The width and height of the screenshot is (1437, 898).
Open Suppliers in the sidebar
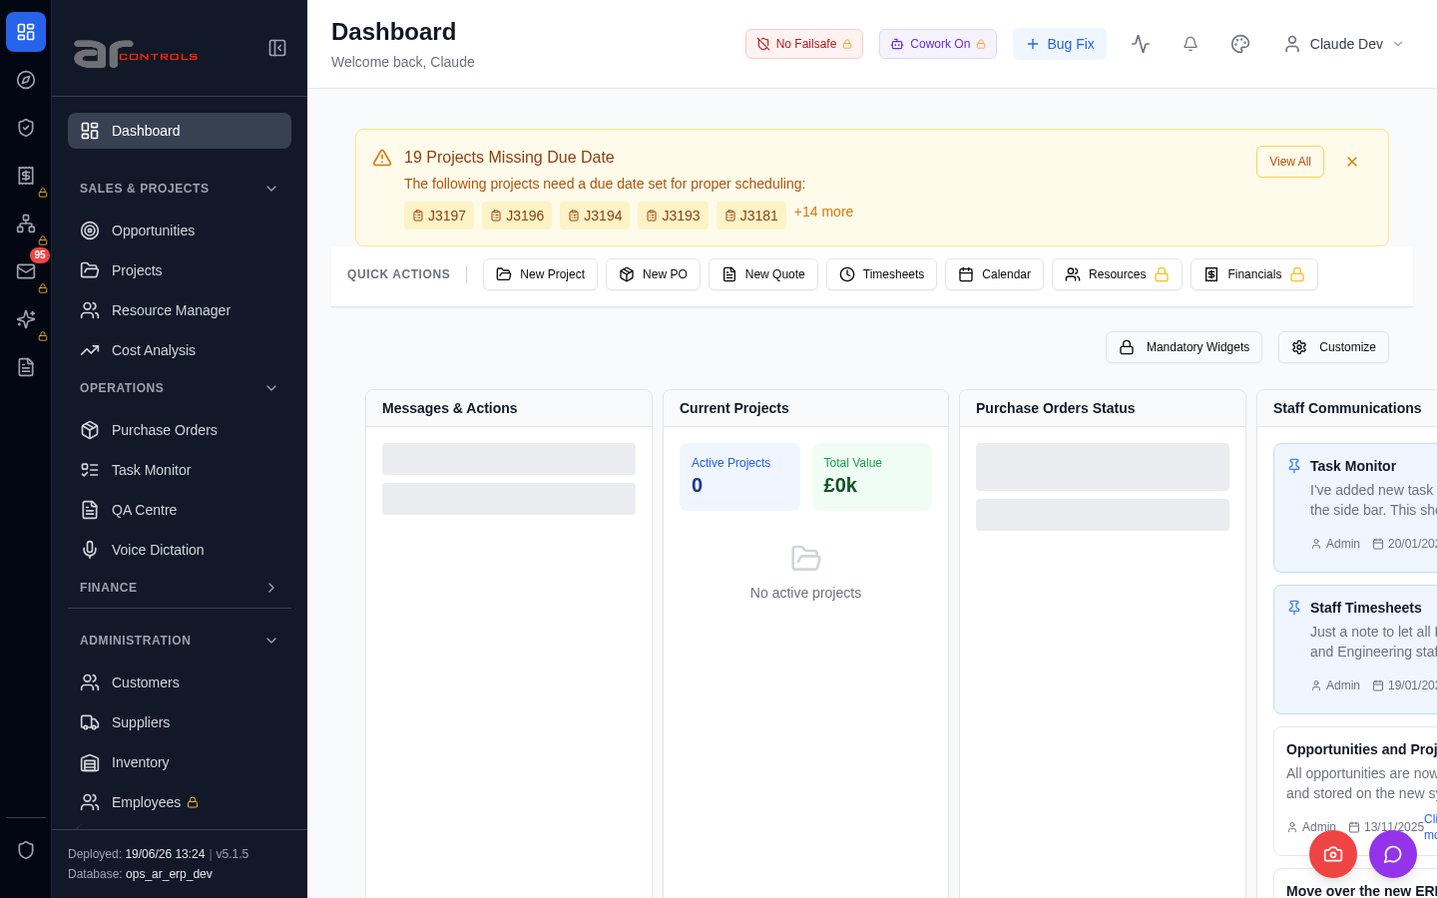point(180,722)
